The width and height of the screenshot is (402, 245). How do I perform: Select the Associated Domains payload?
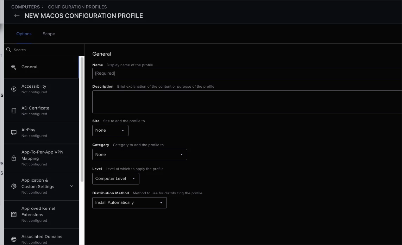(42, 237)
